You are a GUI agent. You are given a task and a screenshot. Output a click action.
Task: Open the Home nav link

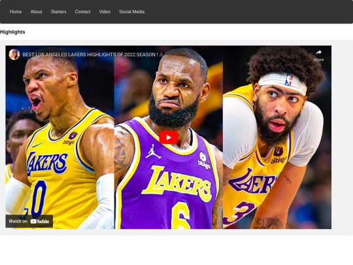pyautogui.click(x=16, y=12)
